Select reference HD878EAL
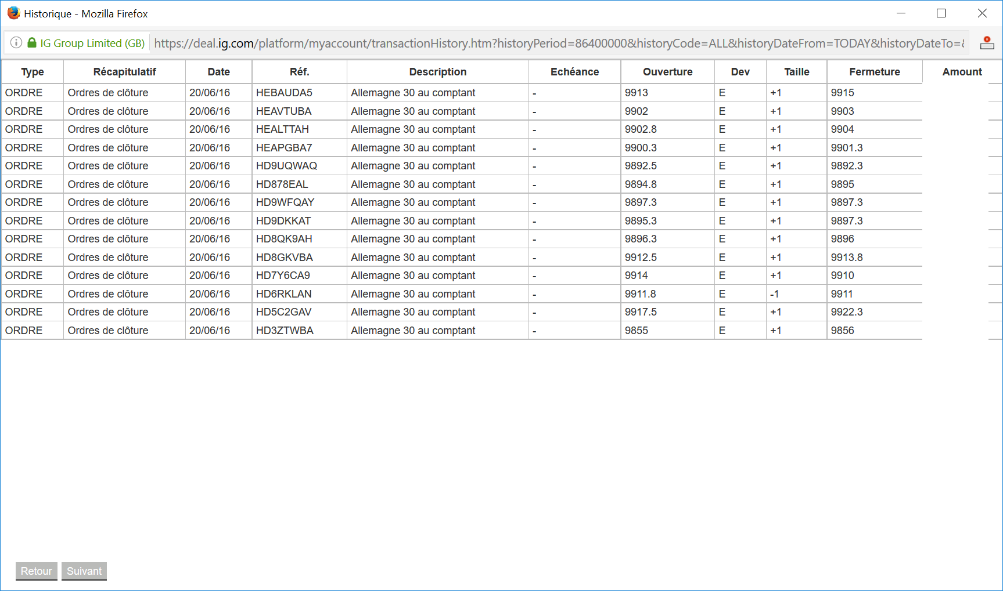 coord(282,184)
